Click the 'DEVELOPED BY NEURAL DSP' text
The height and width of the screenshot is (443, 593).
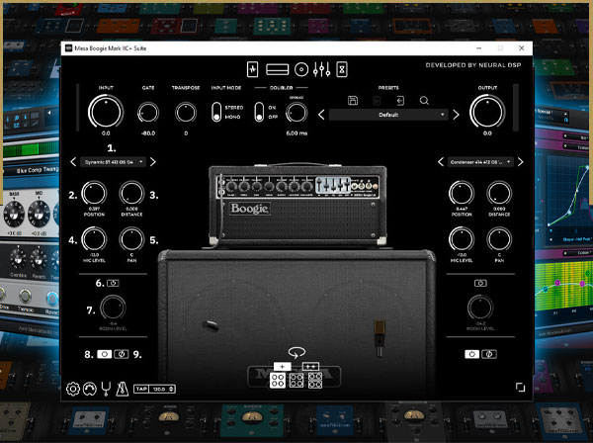[473, 65]
